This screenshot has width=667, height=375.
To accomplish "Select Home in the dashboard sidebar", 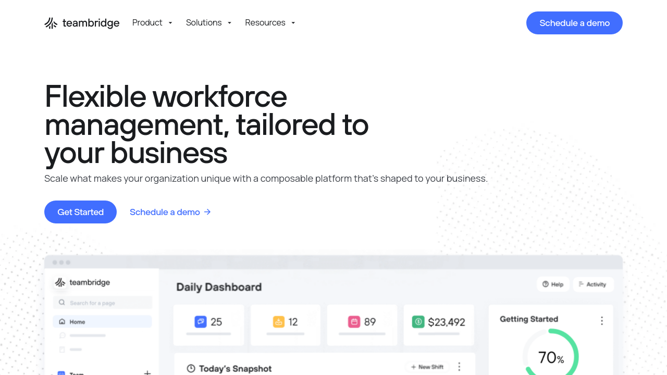I will pos(103,321).
